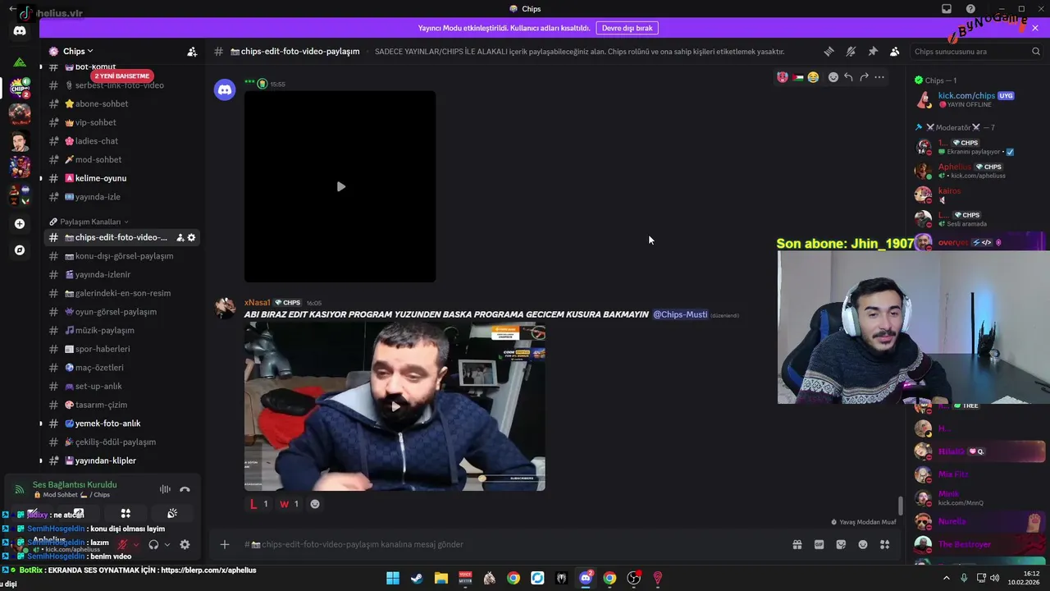Image resolution: width=1050 pixels, height=591 pixels.
Task: Open the sticker picker
Action: pos(841,544)
